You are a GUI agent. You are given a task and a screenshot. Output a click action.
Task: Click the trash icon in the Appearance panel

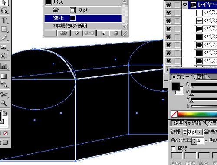pyautogui.click(x=115, y=33)
